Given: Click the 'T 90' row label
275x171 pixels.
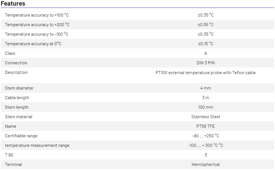Looking at the screenshot, I should point(9,155).
